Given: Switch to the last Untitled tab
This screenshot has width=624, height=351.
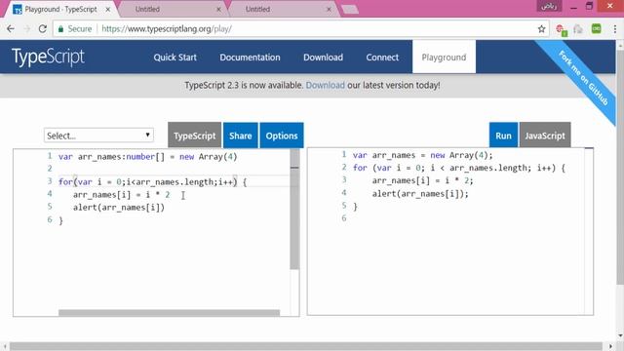Looking at the screenshot, I should pyautogui.click(x=282, y=9).
